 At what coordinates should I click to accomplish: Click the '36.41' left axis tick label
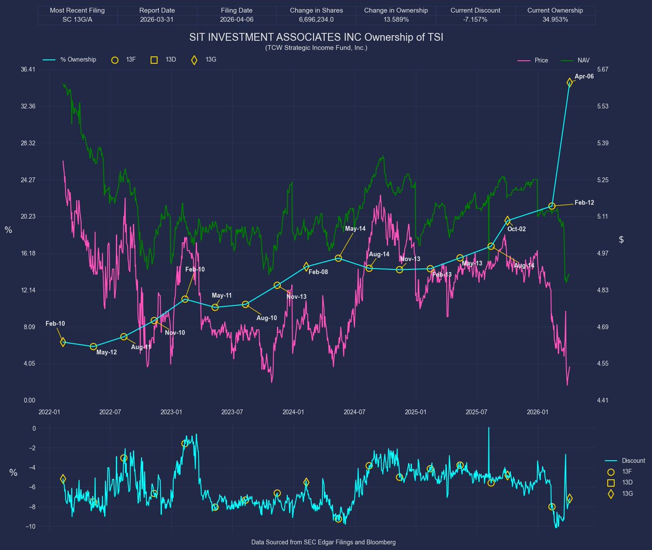coord(28,69)
